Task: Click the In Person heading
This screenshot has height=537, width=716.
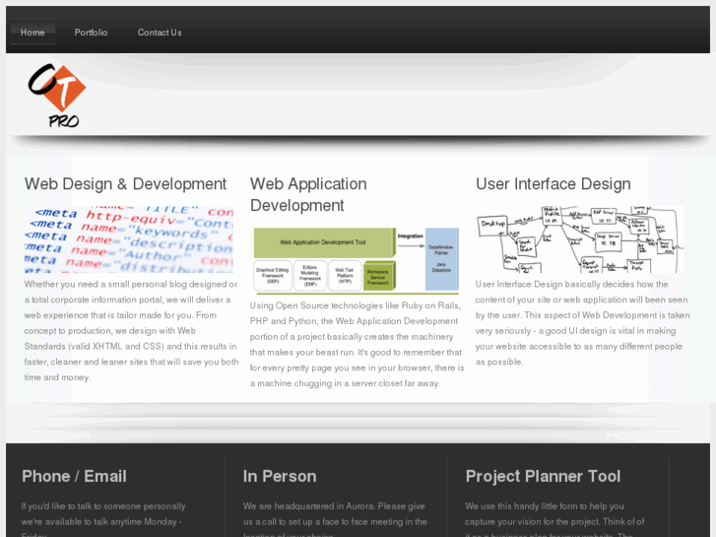Action: point(280,476)
